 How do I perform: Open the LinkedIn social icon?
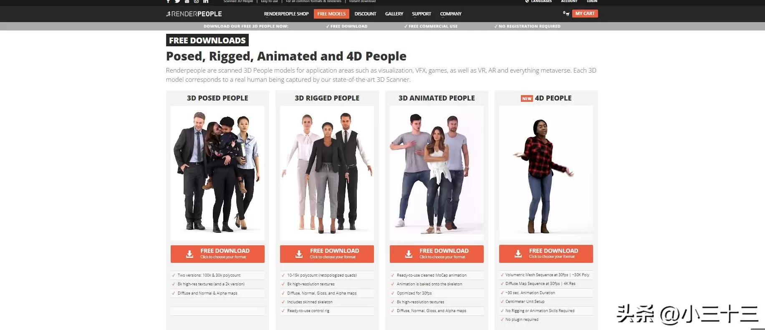(206, 1)
